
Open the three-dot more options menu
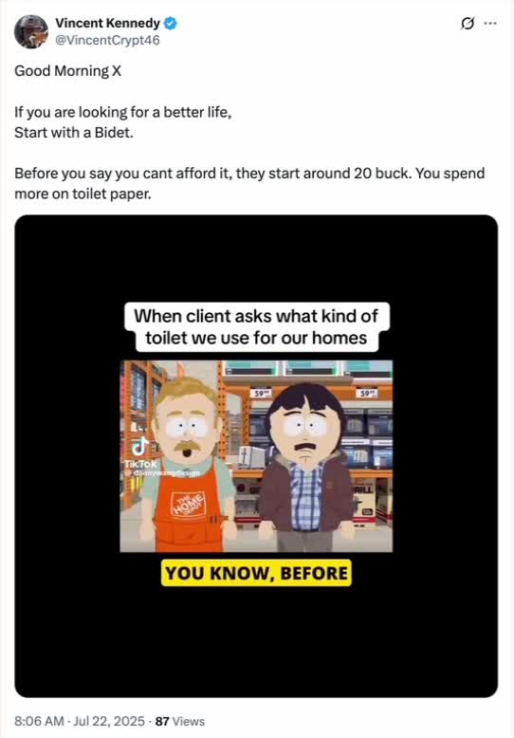click(490, 23)
